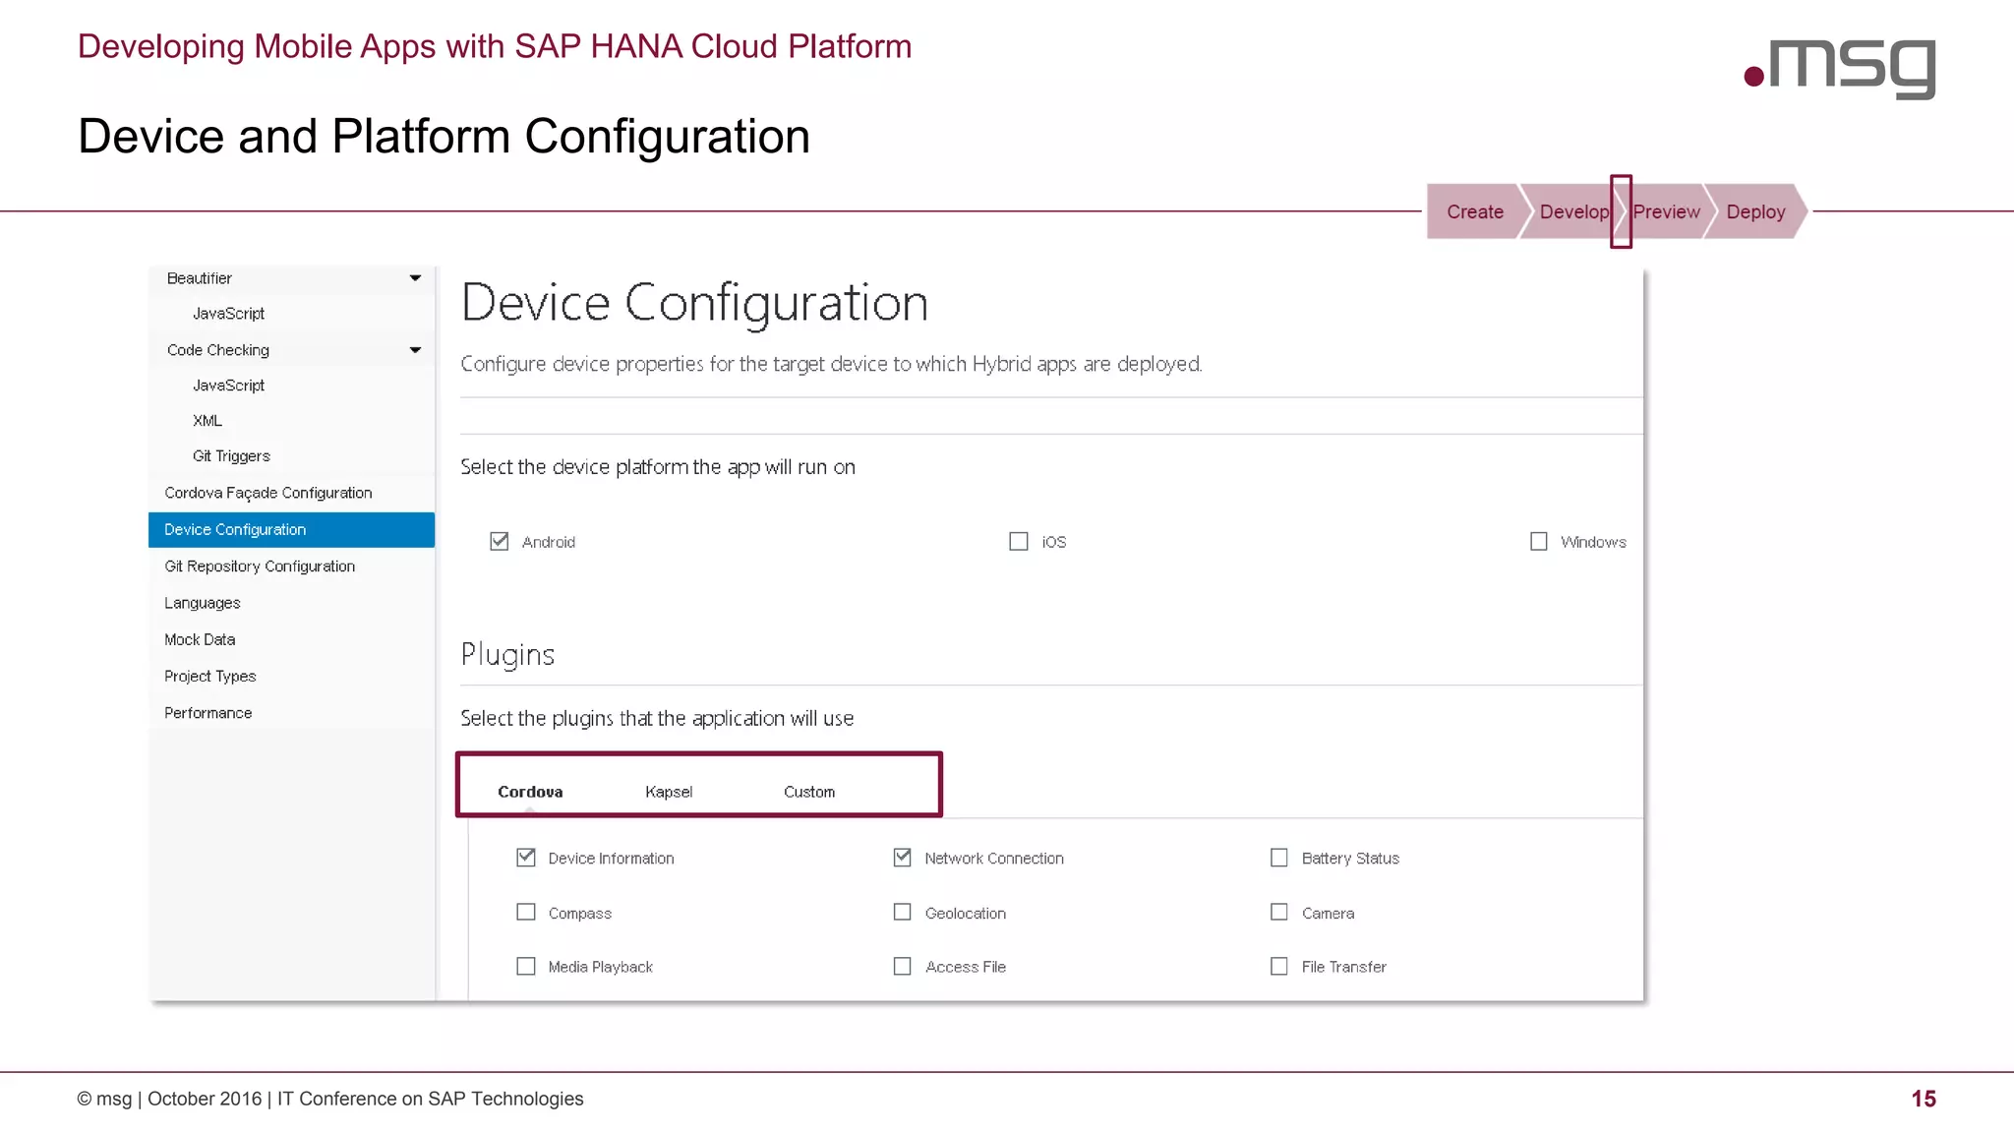Open Git Repository Configuration
Screen dimensions: 2014x1133
(x=260, y=566)
